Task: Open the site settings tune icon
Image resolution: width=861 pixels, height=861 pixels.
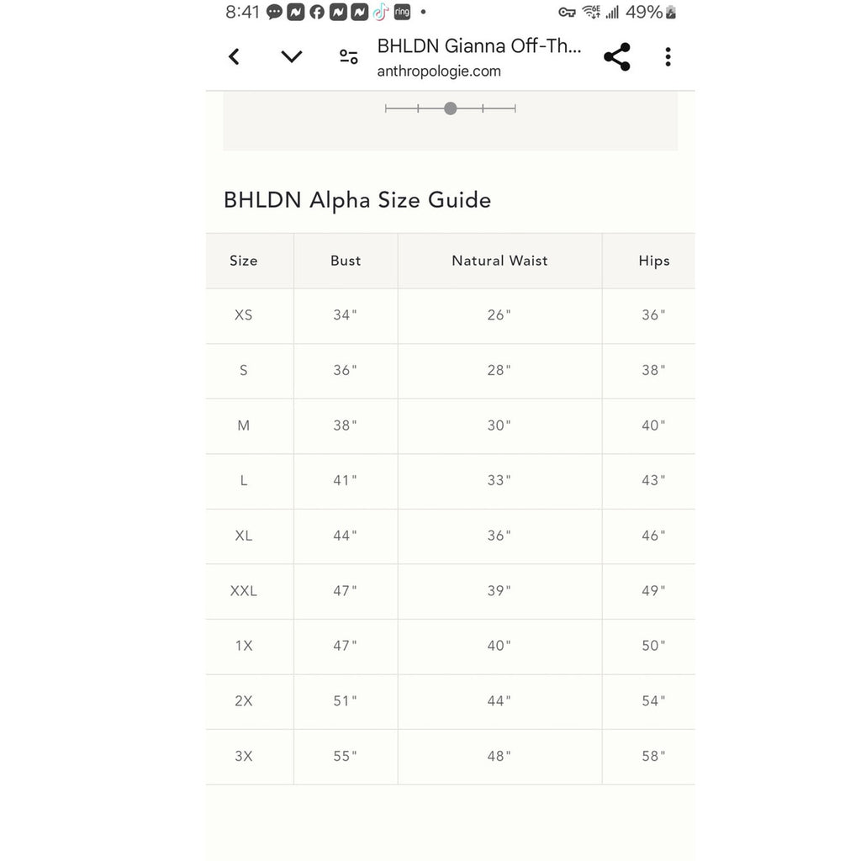Action: 348,57
